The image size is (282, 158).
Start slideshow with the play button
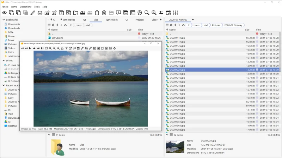(x=30, y=48)
